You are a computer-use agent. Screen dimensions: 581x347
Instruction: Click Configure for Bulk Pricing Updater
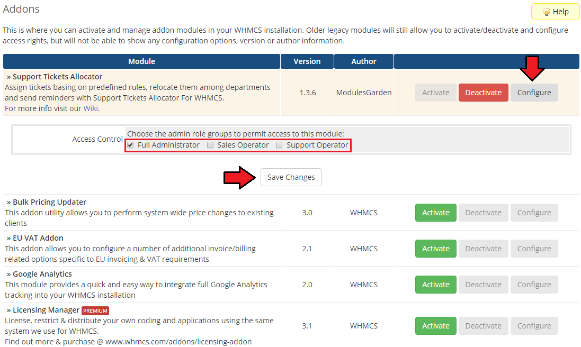point(534,213)
